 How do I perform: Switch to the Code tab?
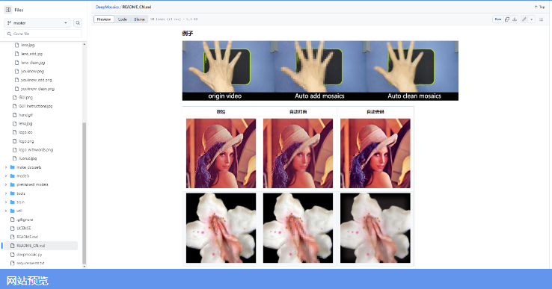coord(122,19)
